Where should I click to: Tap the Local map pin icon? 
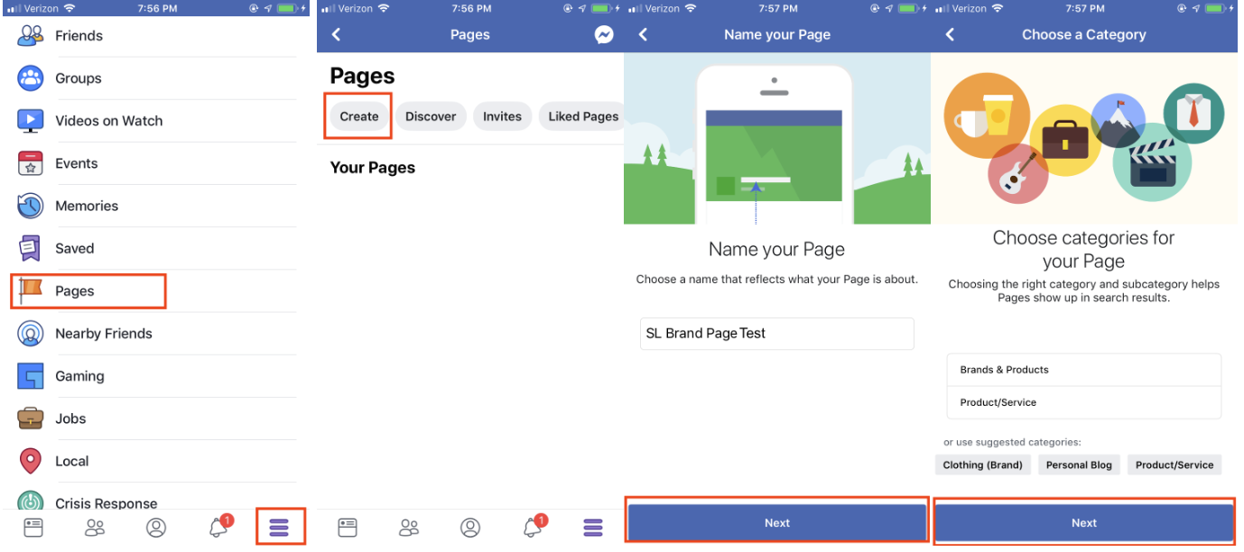coord(31,461)
